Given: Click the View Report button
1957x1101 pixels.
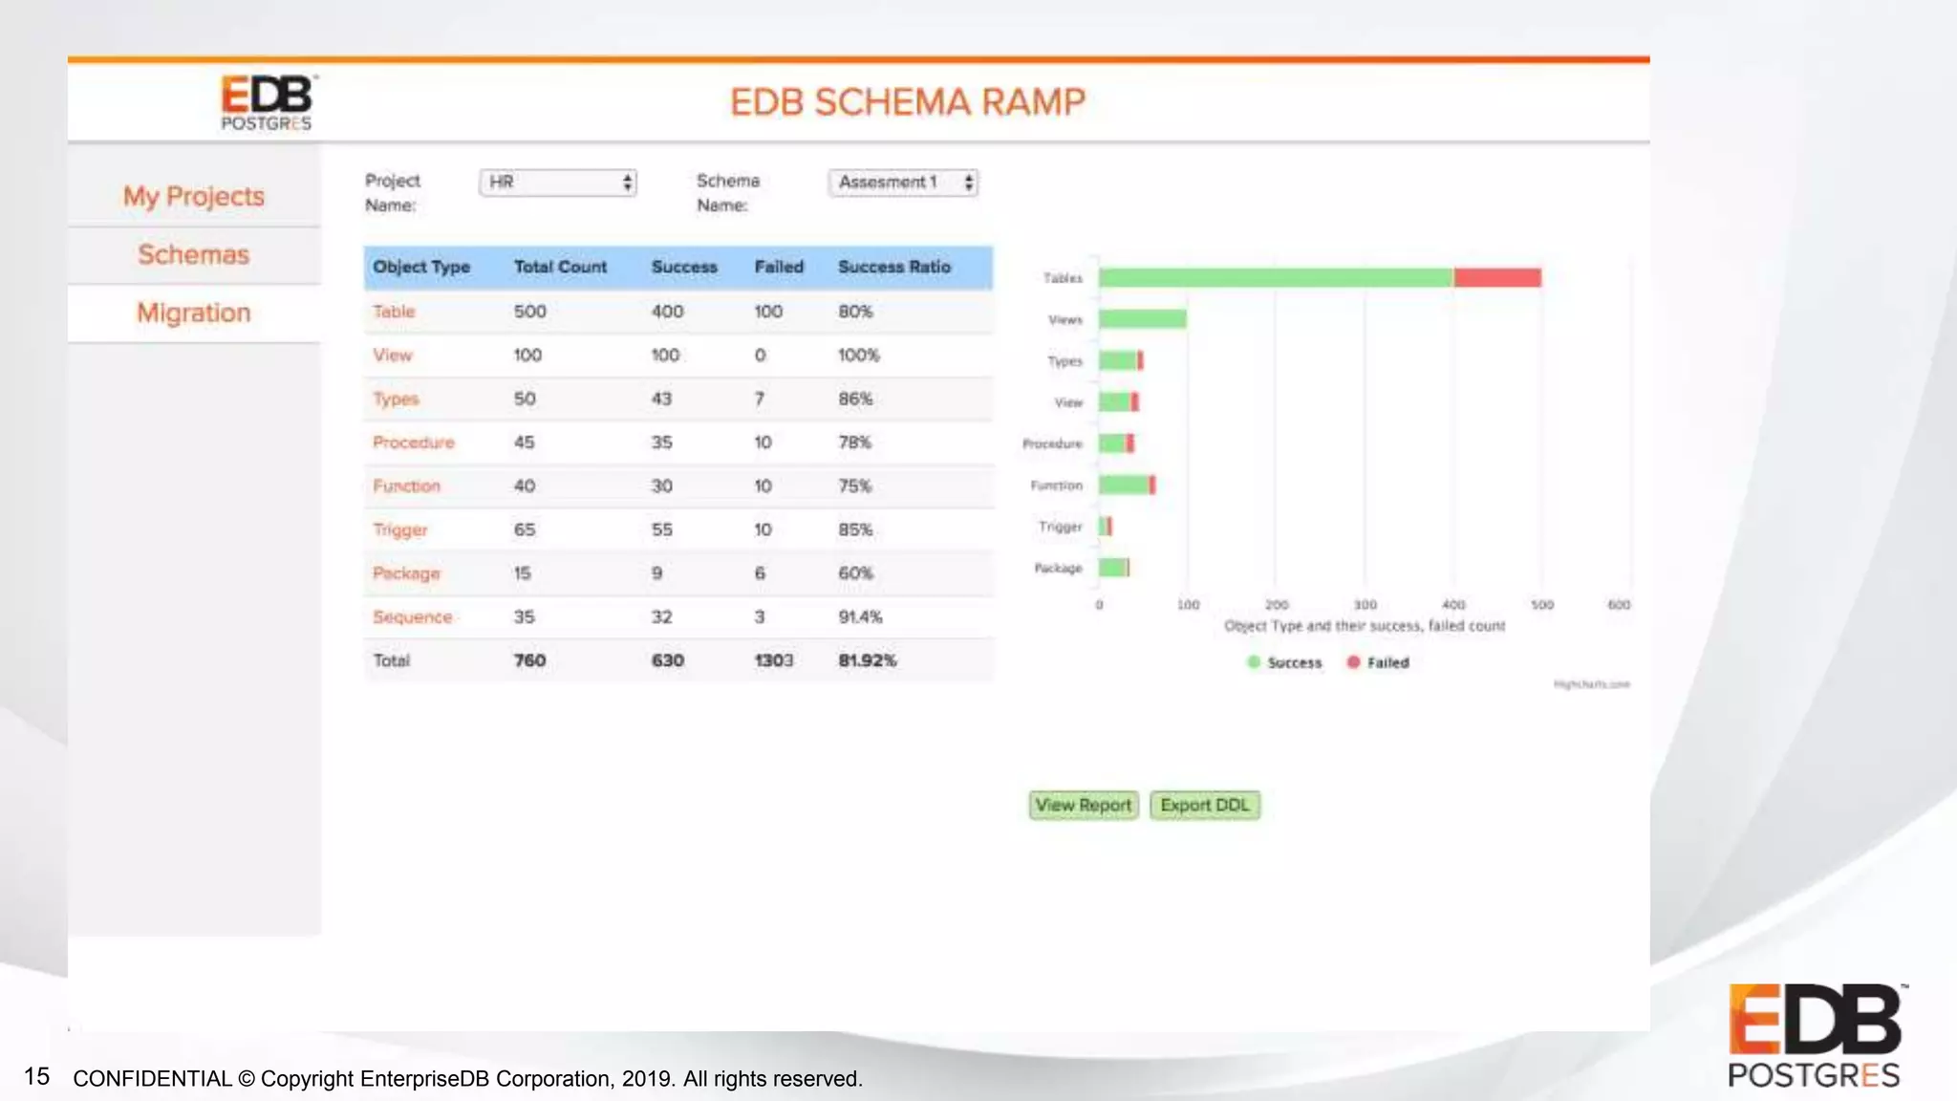Looking at the screenshot, I should coord(1083,805).
